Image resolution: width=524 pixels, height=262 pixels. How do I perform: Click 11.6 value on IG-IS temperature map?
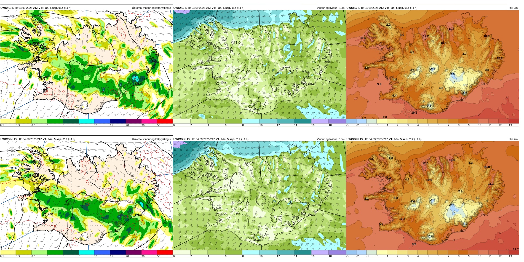pyautogui.click(x=363, y=38)
